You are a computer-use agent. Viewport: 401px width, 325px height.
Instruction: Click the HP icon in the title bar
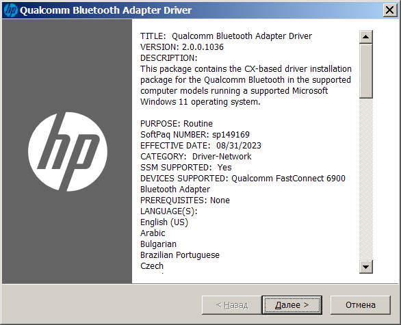click(10, 10)
